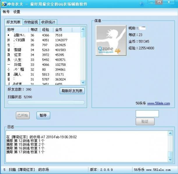This screenshot has width=178, height=174.
Task: Open the 设置 menu
Action: click(x=17, y=12)
